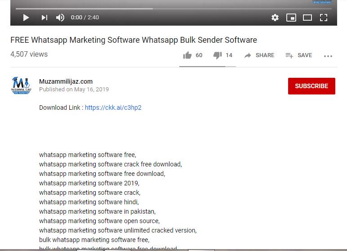Like the video with thumbs up
This screenshot has width=347, height=251.
coord(187,55)
